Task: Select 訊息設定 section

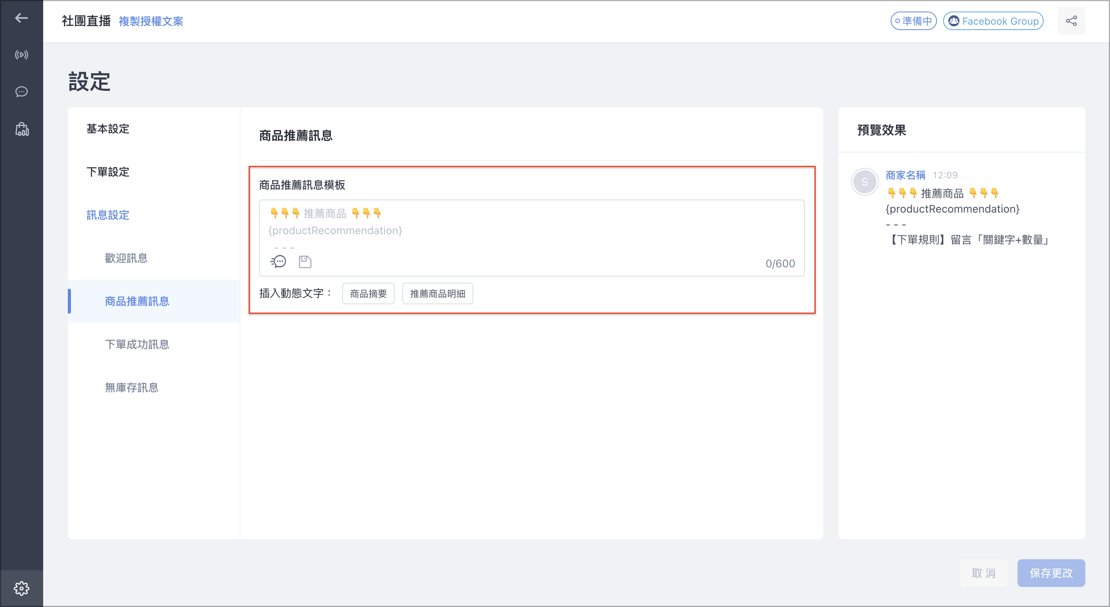Action: (108, 215)
